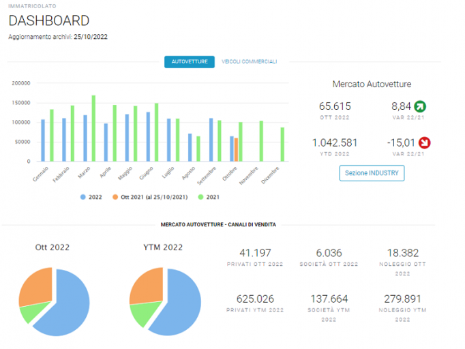The width and height of the screenshot is (465, 349).
Task: Click the green upward arrow icon
Action: 420,106
